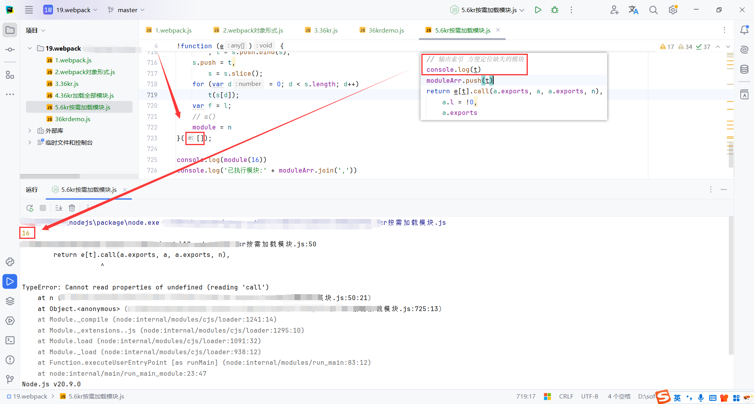Start the Debugger
Image resolution: width=754 pixels, height=404 pixels.
pyautogui.click(x=555, y=10)
